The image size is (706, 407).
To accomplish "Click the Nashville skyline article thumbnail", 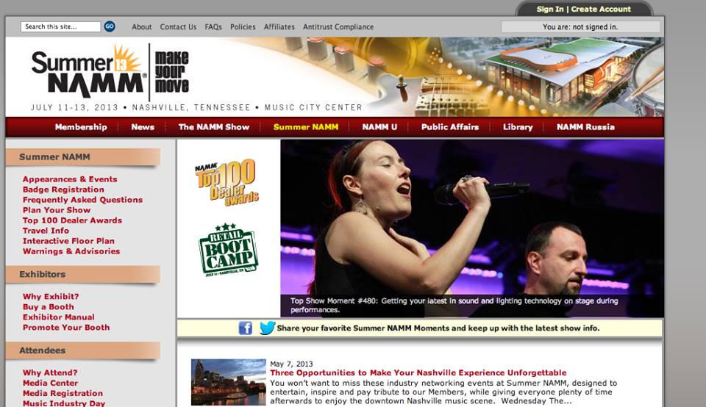I will 228,382.
